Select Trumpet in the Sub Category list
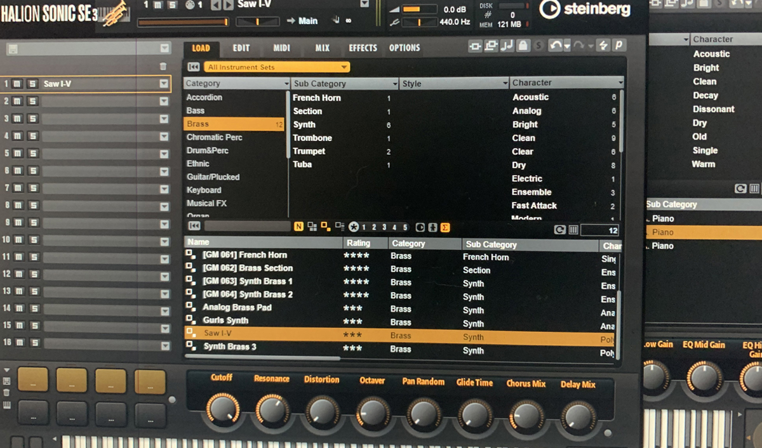The image size is (762, 448). pyautogui.click(x=309, y=151)
